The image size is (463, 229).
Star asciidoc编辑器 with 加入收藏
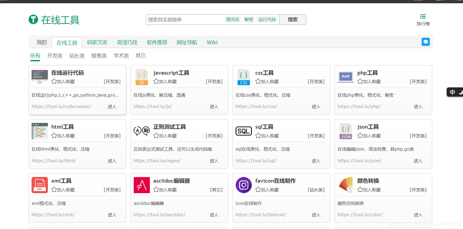pyautogui.click(x=165, y=190)
